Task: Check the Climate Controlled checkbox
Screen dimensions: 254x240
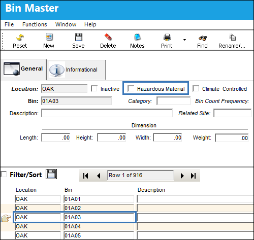Action: [x=196, y=88]
